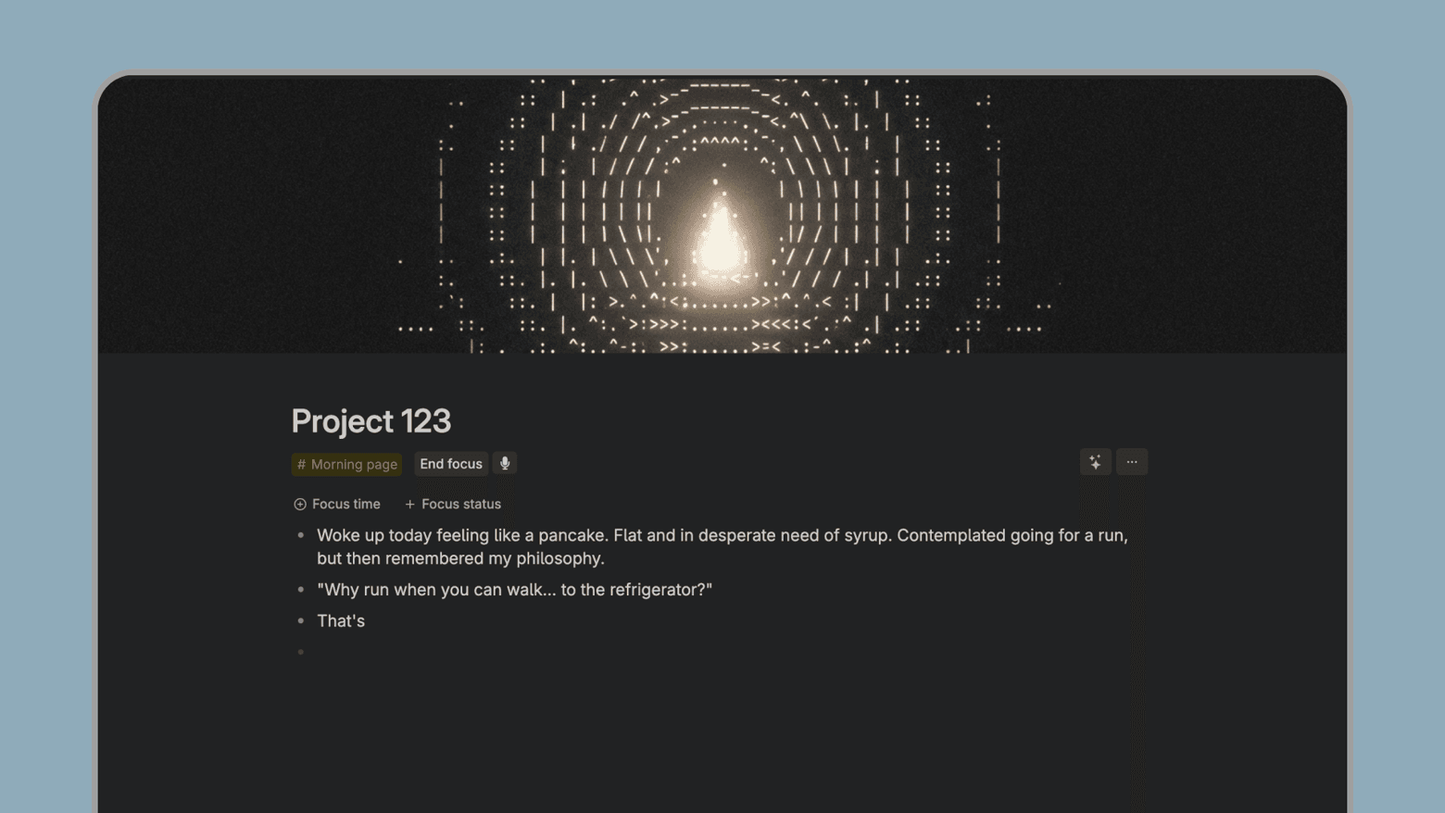
Task: Add Focus time property
Action: [337, 504]
